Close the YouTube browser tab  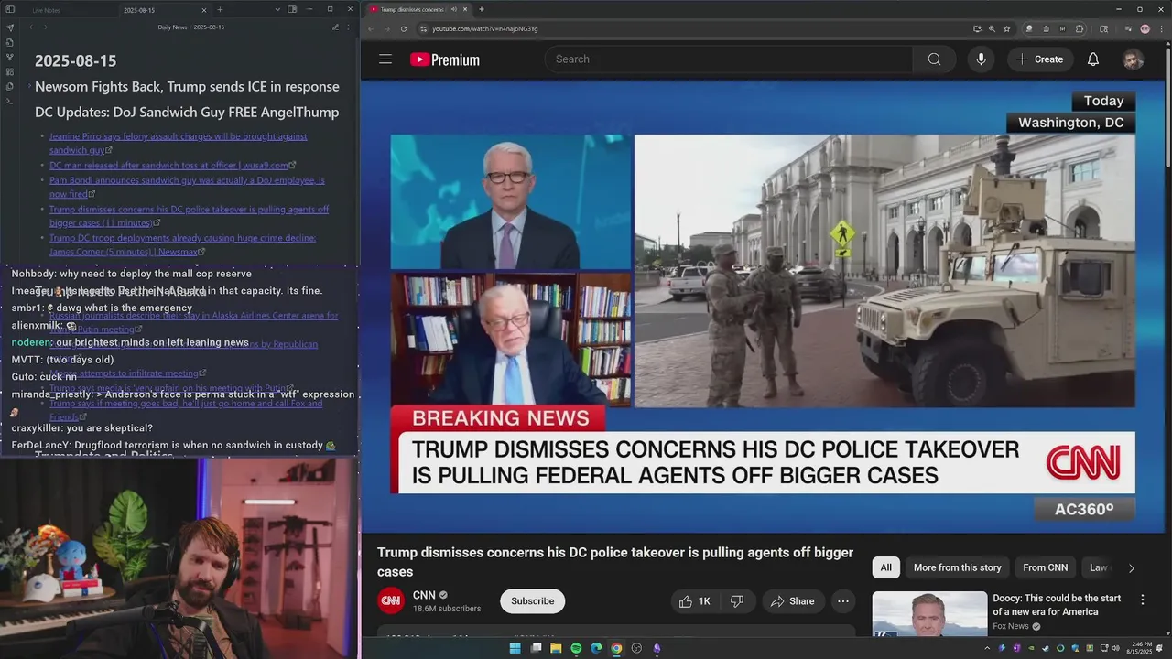click(x=465, y=9)
